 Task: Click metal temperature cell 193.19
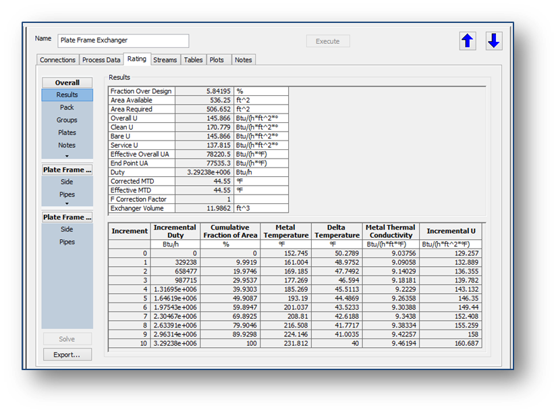pyautogui.click(x=286, y=299)
